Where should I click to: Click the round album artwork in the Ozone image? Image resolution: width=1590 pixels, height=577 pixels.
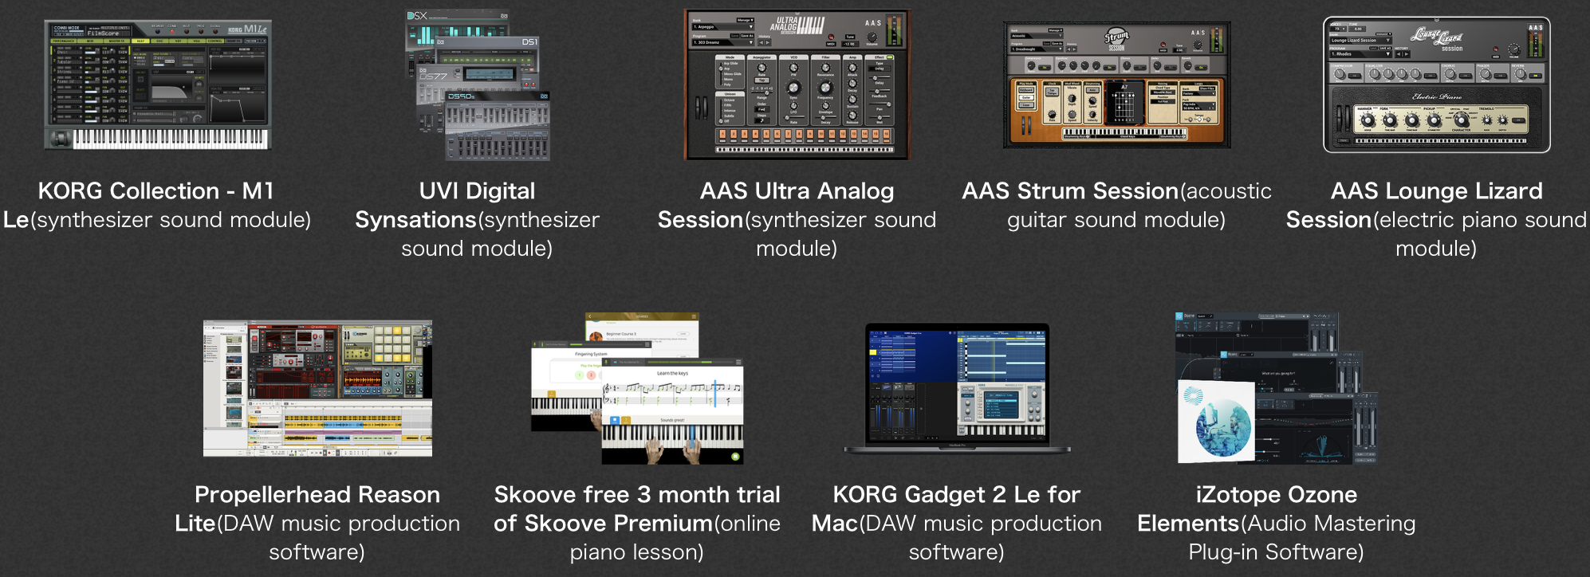tap(1224, 427)
